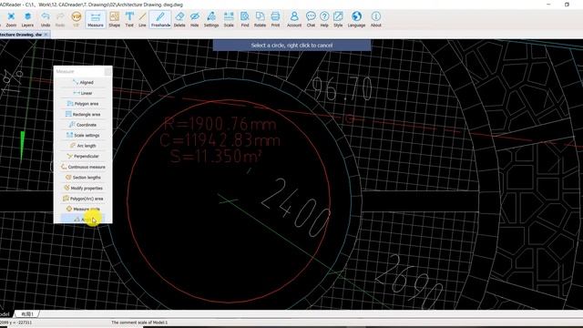Image resolution: width=583 pixels, height=328 pixels.
Task: Open the Style option
Action: (x=338, y=19)
